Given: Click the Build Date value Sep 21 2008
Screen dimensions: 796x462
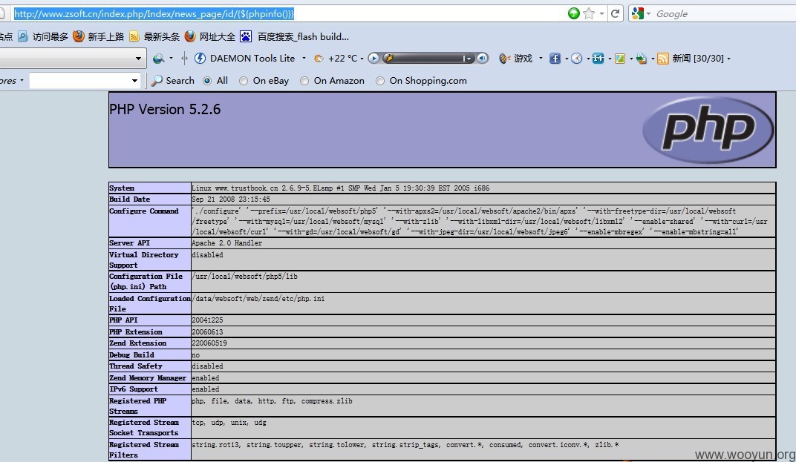Looking at the screenshot, I should [231, 199].
